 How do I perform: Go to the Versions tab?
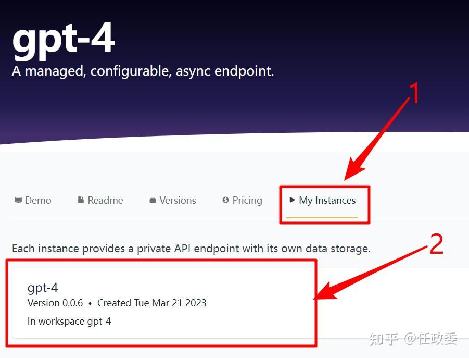(173, 200)
